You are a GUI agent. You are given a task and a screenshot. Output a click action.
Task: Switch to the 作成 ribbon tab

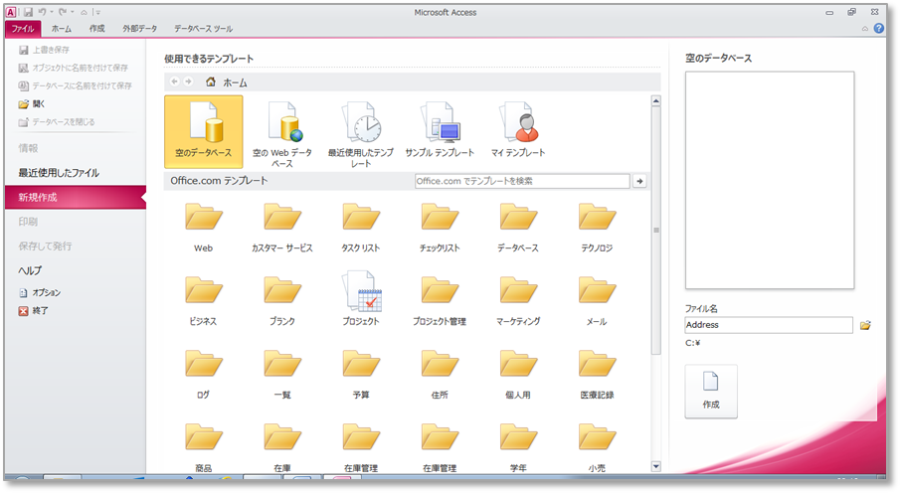(97, 28)
